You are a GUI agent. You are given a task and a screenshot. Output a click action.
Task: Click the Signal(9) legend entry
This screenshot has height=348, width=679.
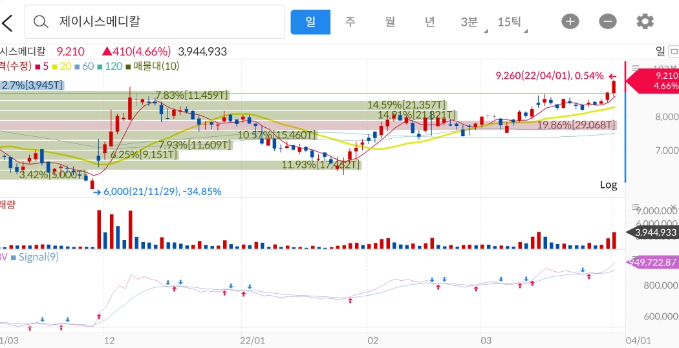click(x=35, y=257)
